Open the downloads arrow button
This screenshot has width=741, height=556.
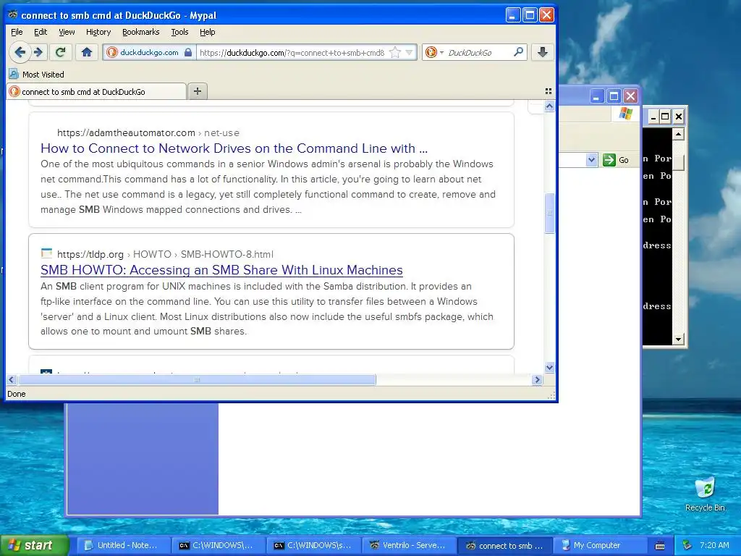(543, 52)
